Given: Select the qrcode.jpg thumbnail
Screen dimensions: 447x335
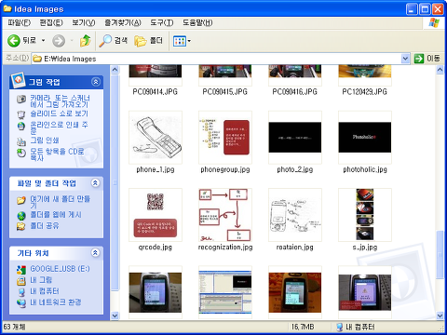Looking at the screenshot, I should 156,215.
